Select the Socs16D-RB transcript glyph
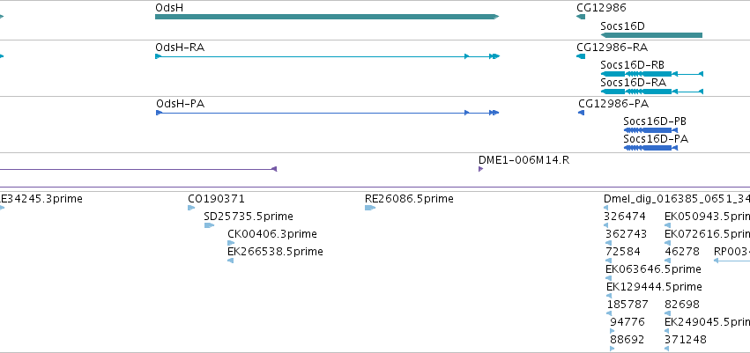 pyautogui.click(x=652, y=74)
